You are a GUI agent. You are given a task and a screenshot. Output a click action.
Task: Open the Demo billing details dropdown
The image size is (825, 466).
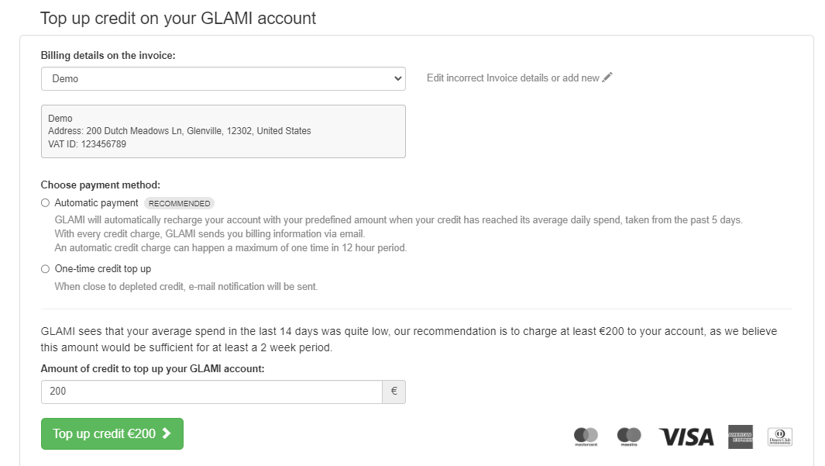click(223, 78)
